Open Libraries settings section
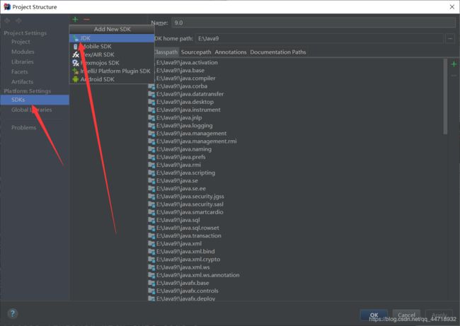Image resolution: width=460 pixels, height=326 pixels. click(x=23, y=62)
